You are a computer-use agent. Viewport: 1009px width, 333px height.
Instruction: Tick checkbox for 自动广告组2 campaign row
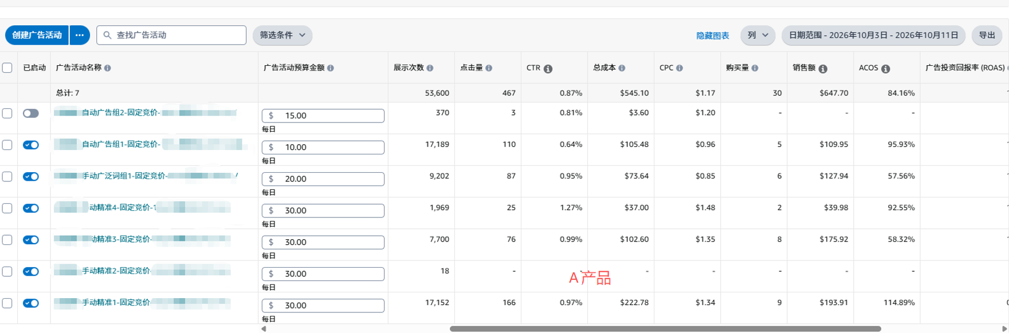[7, 113]
